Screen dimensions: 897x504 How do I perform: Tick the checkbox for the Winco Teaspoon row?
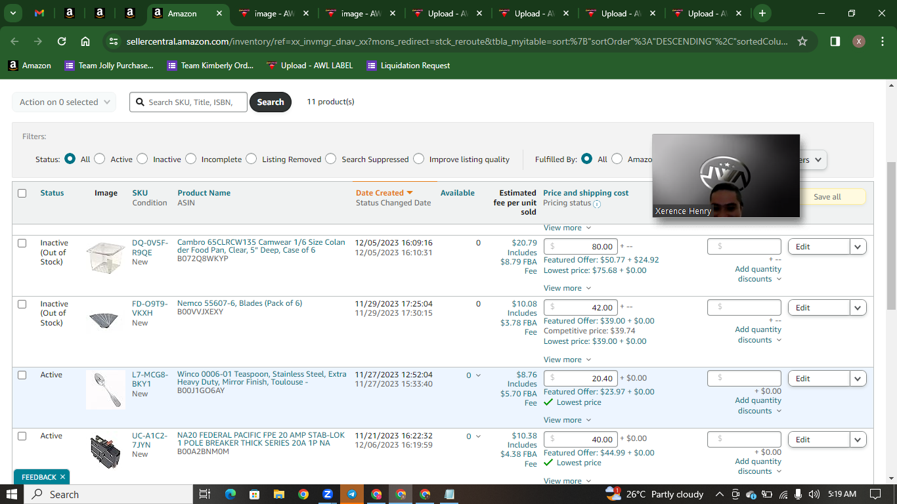(22, 375)
